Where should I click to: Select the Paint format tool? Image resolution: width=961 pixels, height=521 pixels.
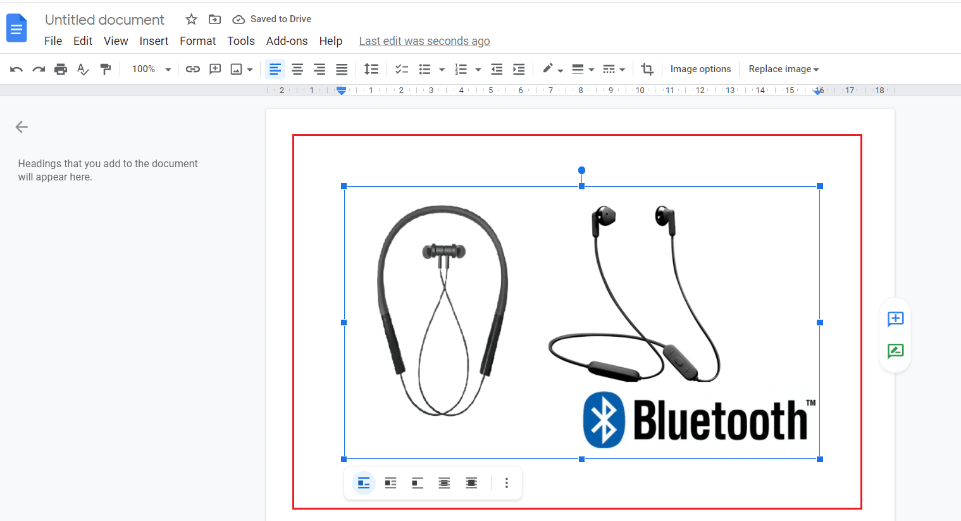click(x=106, y=69)
